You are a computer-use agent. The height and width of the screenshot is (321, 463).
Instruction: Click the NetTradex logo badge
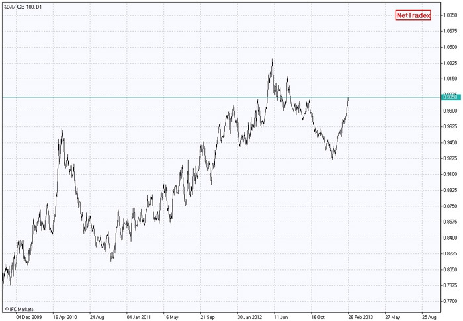click(413, 15)
